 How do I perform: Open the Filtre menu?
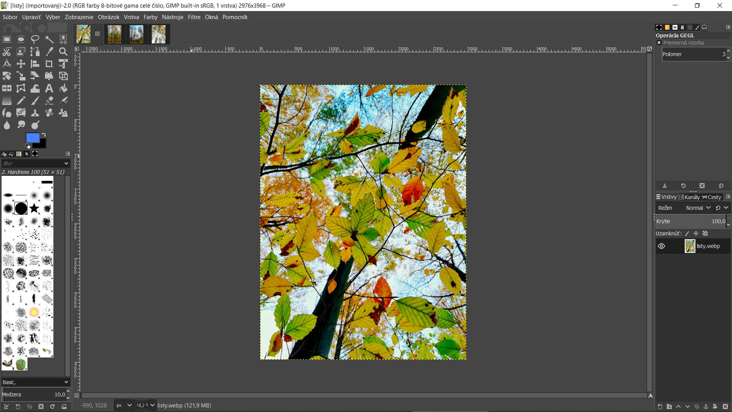[x=194, y=17]
